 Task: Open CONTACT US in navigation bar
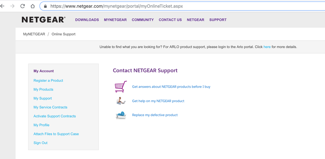pos(170,20)
